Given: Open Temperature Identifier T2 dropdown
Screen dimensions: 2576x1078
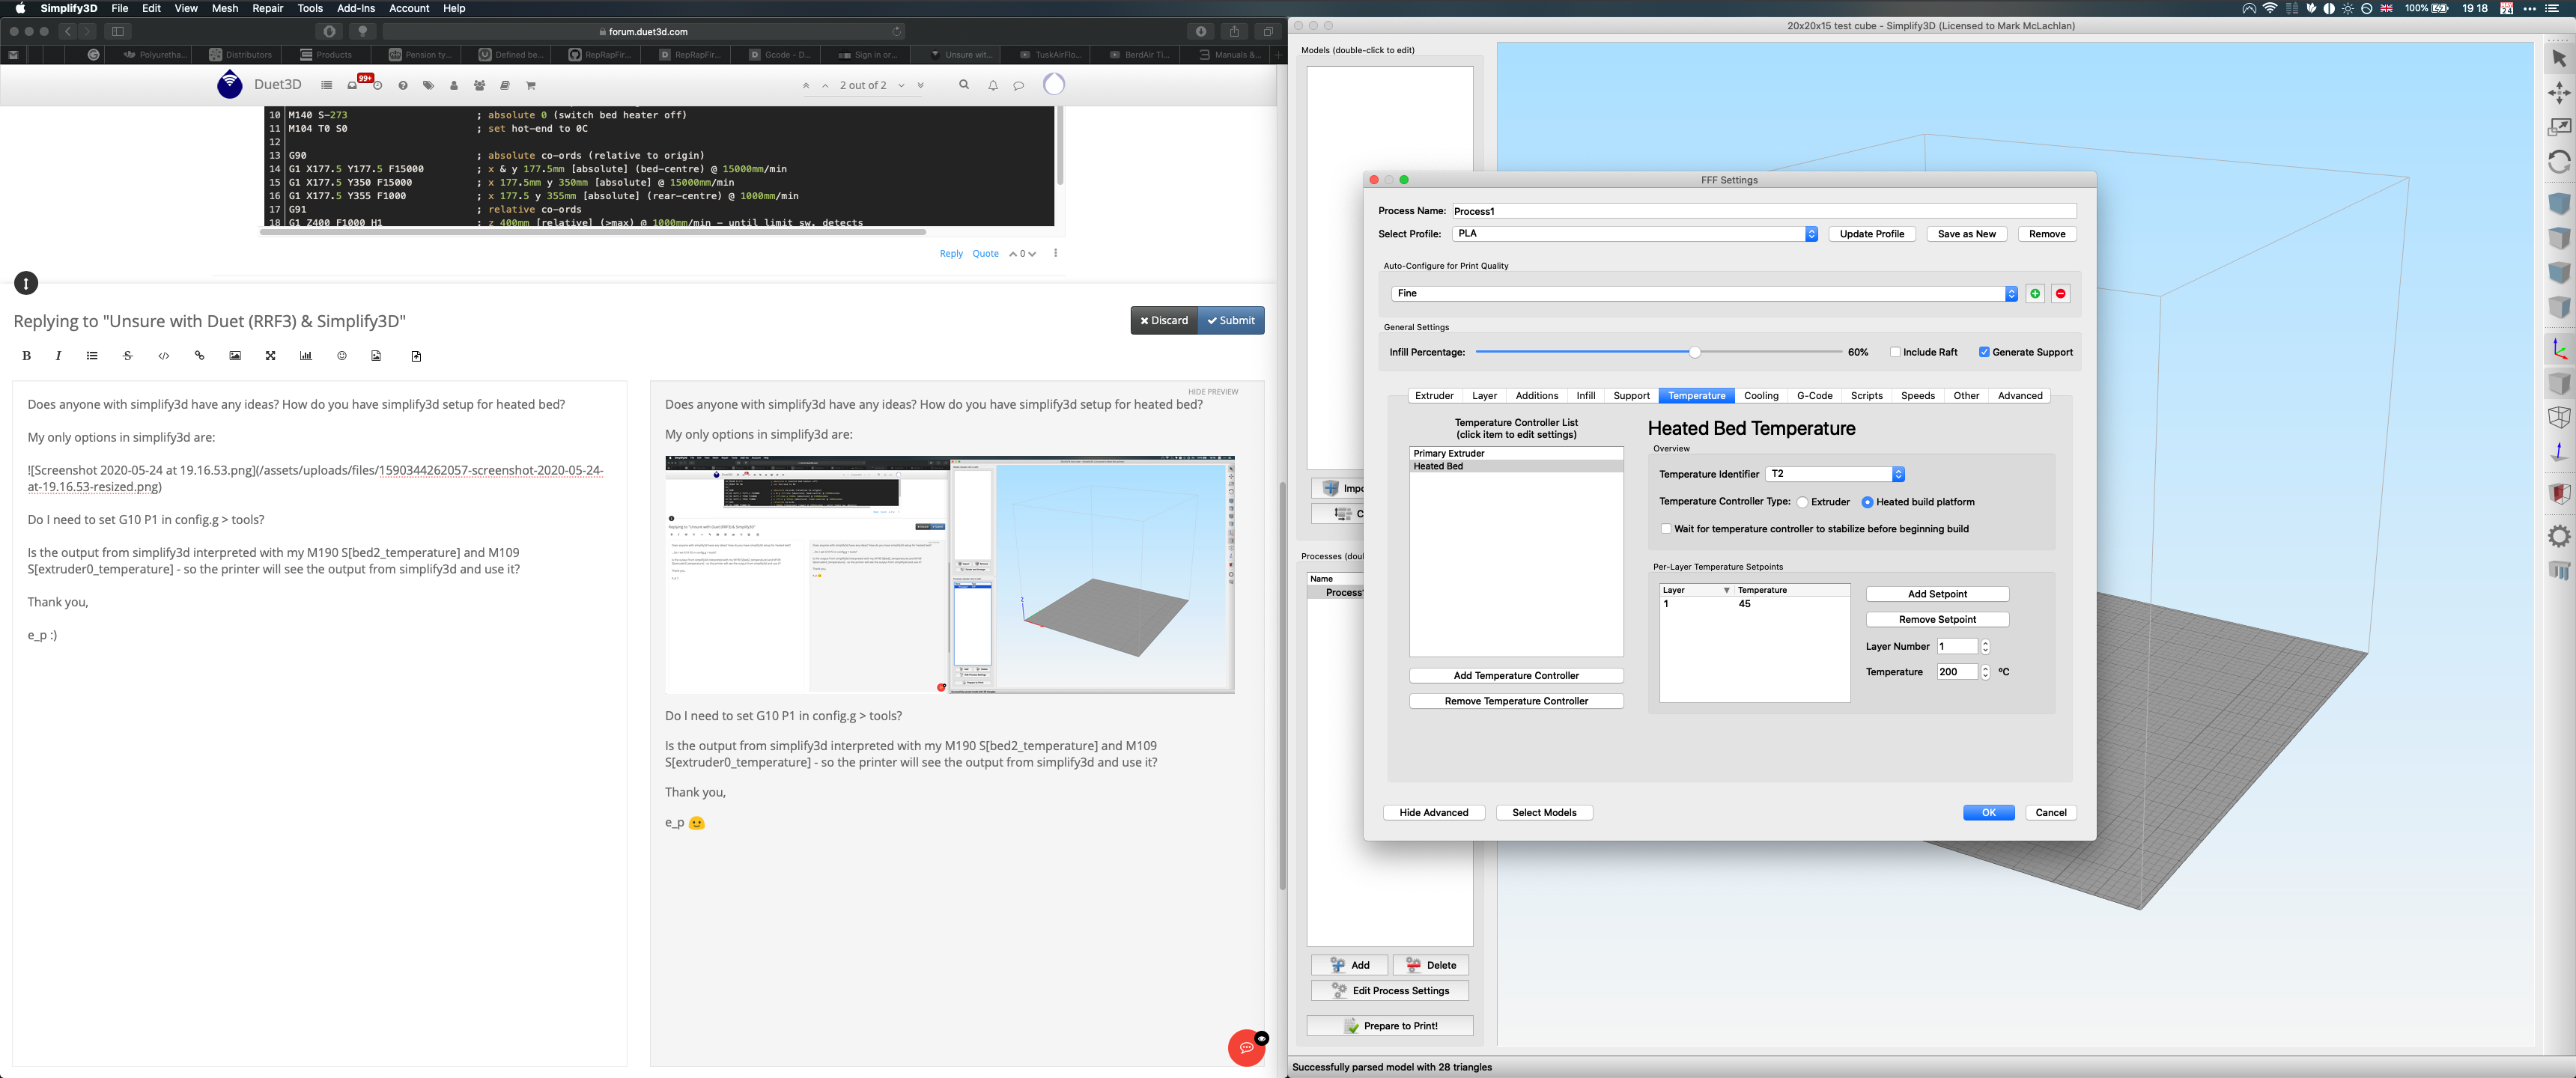Looking at the screenshot, I should (1835, 474).
